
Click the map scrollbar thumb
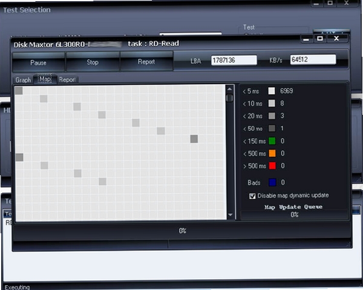230,98
